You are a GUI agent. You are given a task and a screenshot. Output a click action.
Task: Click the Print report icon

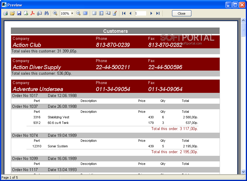5,13
